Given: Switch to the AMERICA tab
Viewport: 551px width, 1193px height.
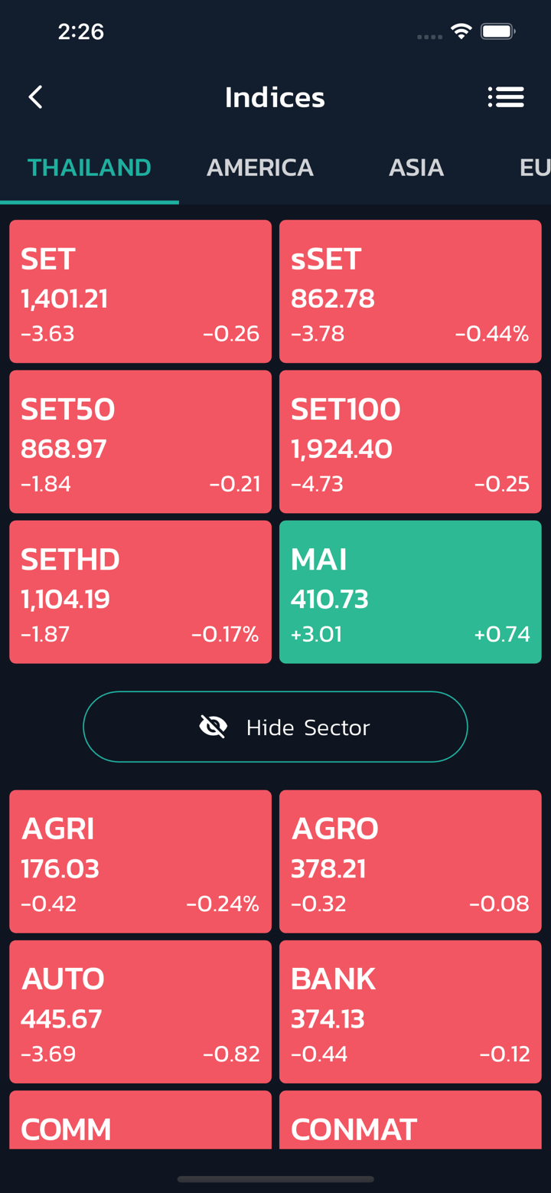Looking at the screenshot, I should point(260,168).
